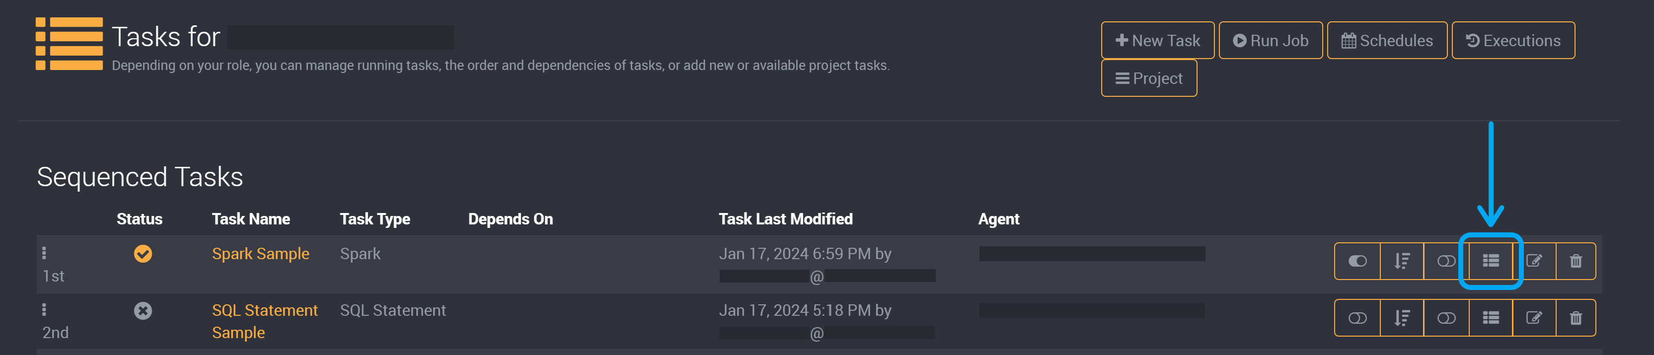The image size is (1654, 355).
Task: Toggle off the first switch on Spark Sample
Action: [1357, 261]
